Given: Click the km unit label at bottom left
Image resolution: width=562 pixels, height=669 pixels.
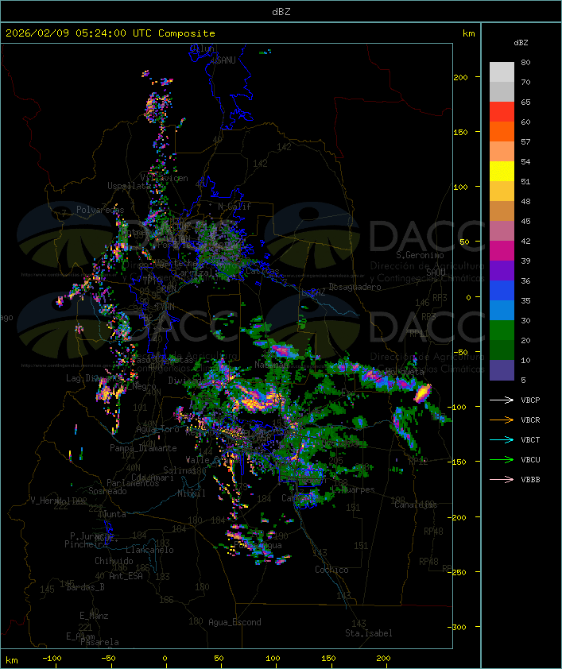Looking at the screenshot, I should (x=12, y=660).
